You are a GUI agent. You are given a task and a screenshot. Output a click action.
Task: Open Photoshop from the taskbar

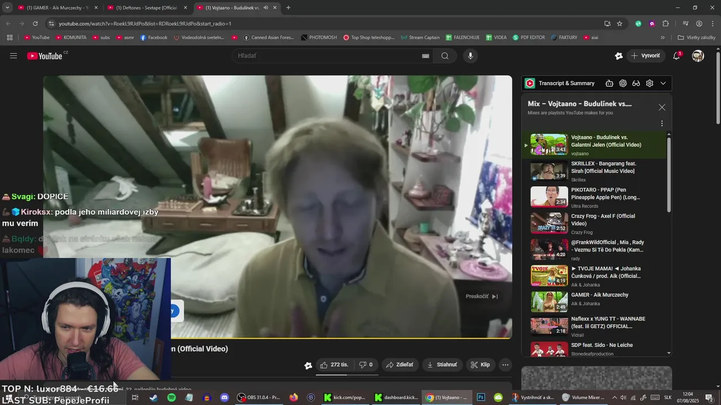(x=481, y=398)
